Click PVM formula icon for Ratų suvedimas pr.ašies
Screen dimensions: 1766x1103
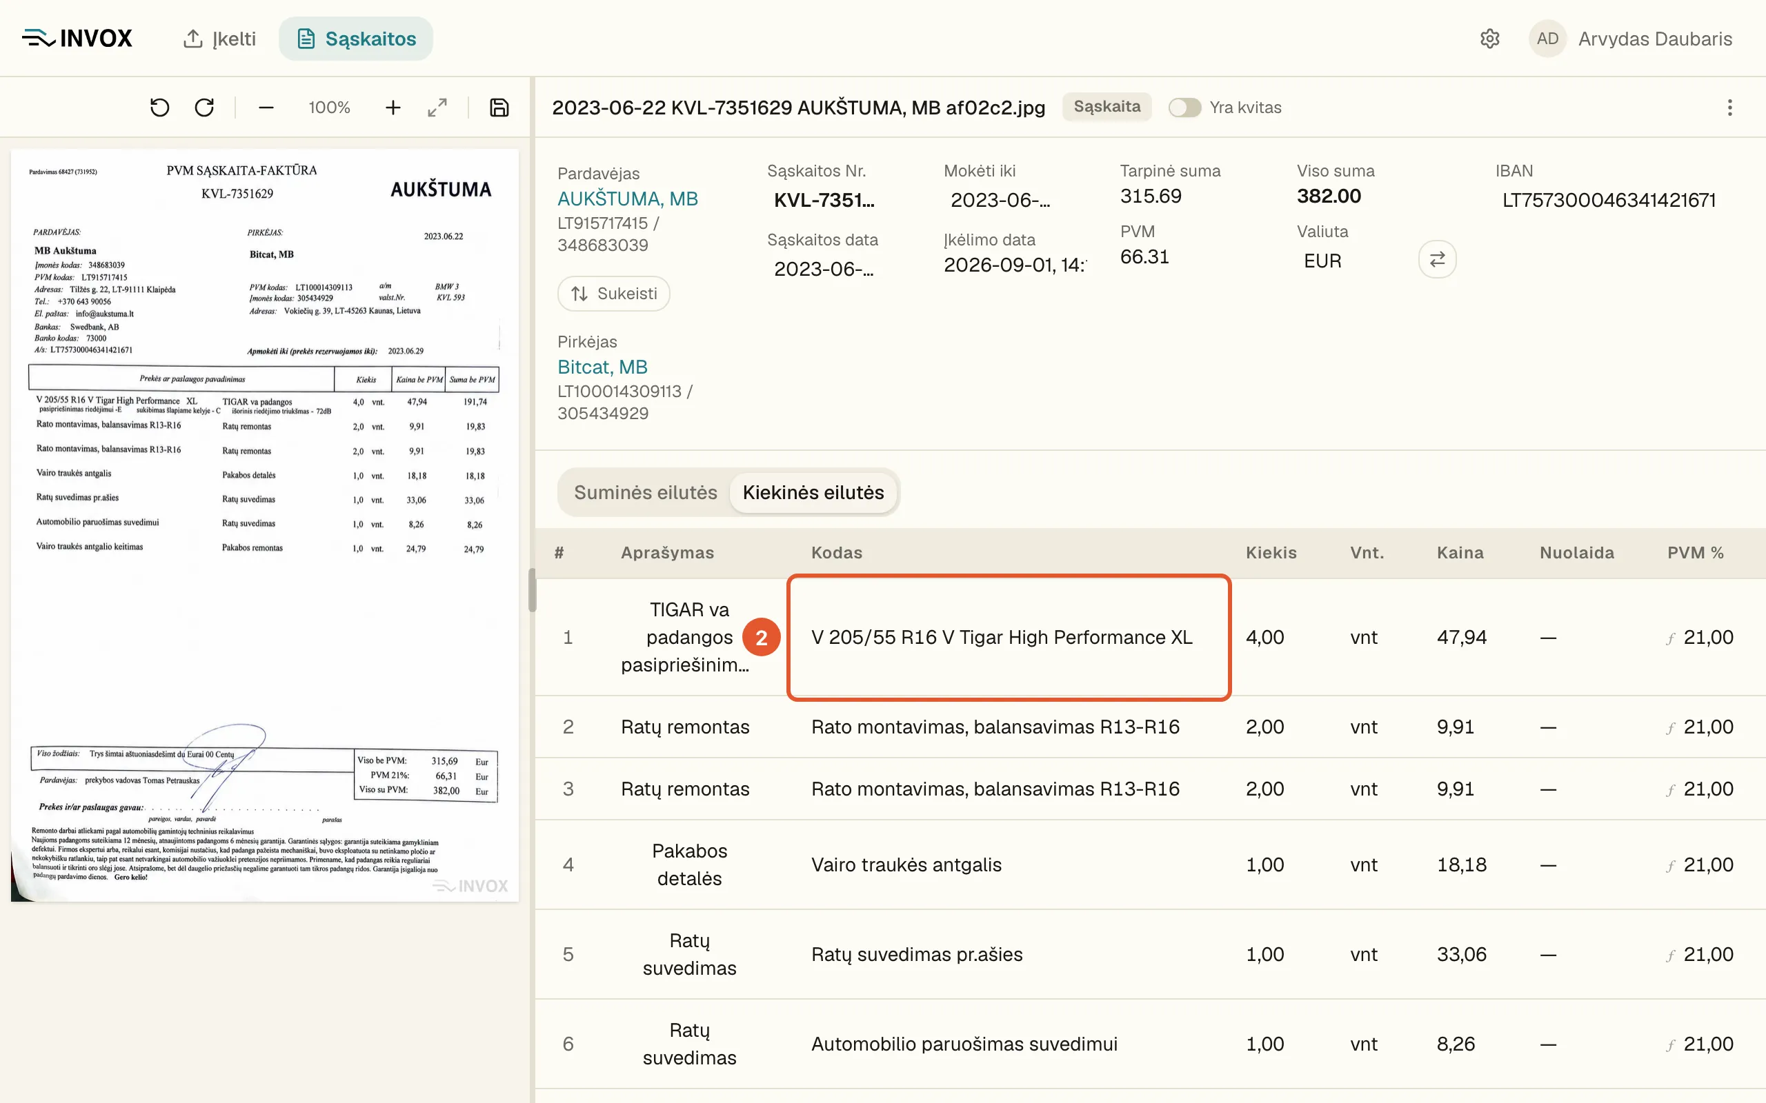[x=1670, y=955]
